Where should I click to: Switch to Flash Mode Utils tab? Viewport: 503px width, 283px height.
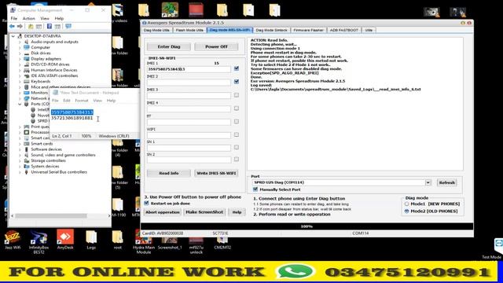(189, 30)
